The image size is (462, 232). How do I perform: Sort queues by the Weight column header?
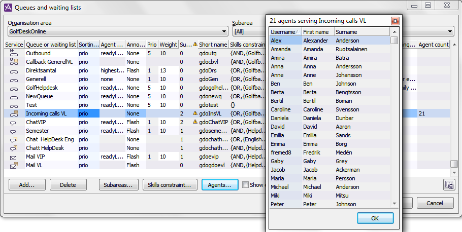[168, 45]
